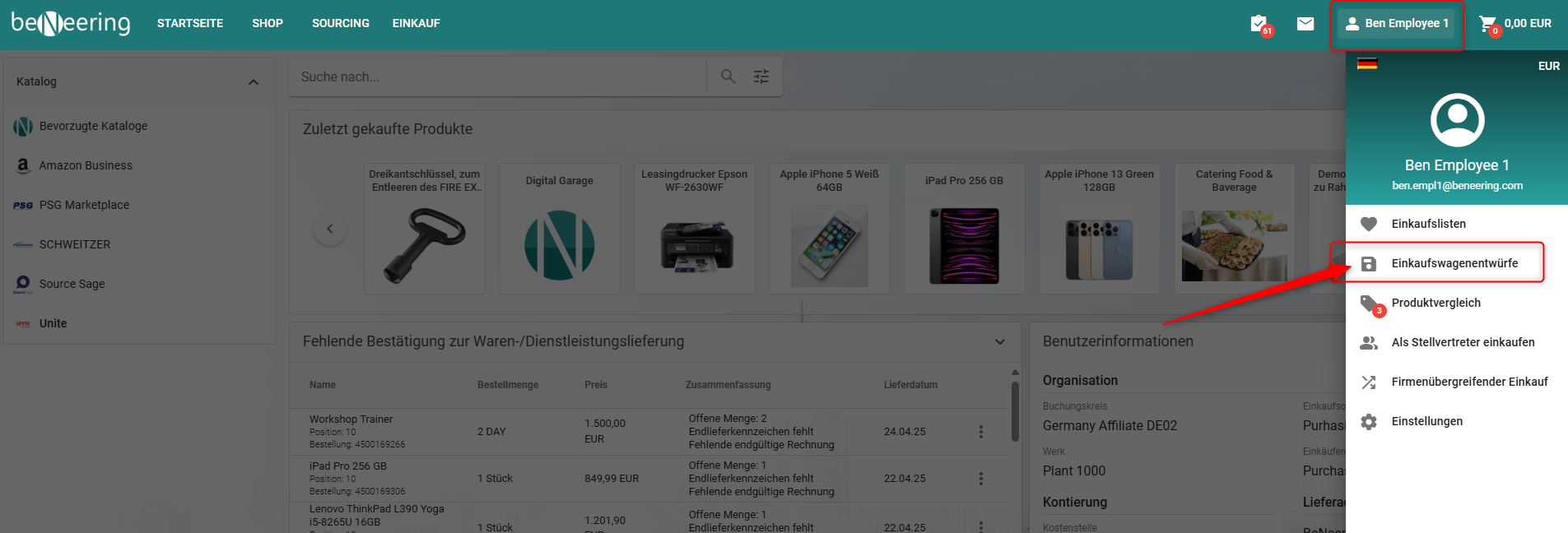1568x533 pixels.
Task: Open the Digital Garage product card
Action: click(560, 229)
